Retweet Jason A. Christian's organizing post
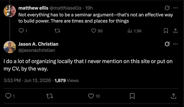This screenshot has height=107, width=184. point(50,96)
